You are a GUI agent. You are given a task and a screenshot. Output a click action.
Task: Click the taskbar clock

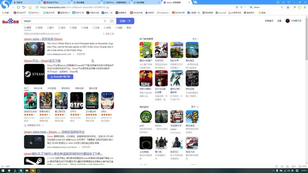pos(304,171)
